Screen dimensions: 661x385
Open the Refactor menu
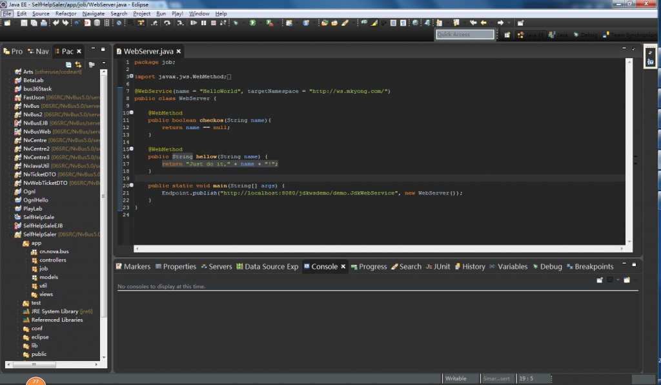[66, 14]
